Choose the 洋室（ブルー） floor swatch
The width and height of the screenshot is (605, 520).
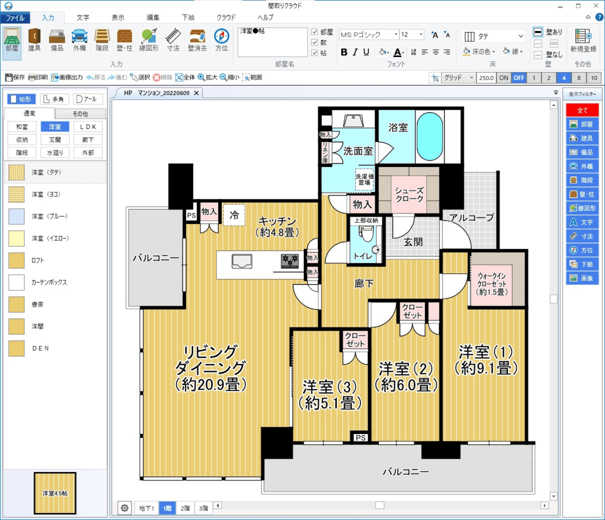click(x=16, y=216)
